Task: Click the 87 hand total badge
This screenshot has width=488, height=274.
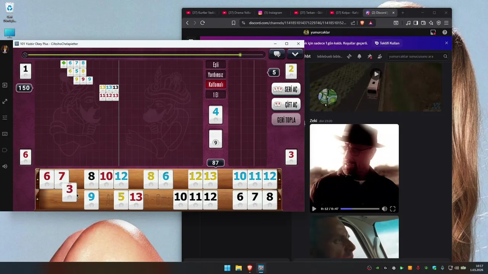Action: (x=215, y=163)
